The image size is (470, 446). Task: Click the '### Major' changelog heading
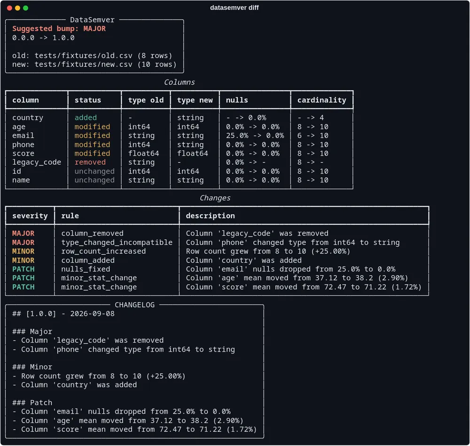click(x=32, y=331)
